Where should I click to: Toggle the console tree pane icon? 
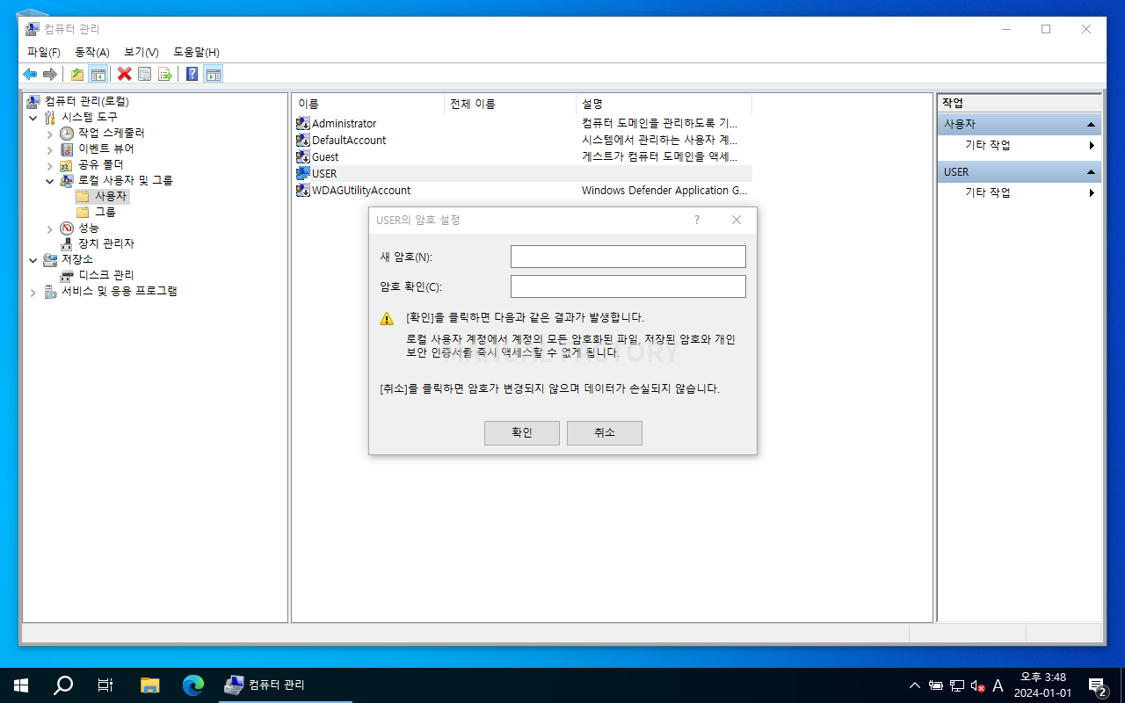pos(99,74)
